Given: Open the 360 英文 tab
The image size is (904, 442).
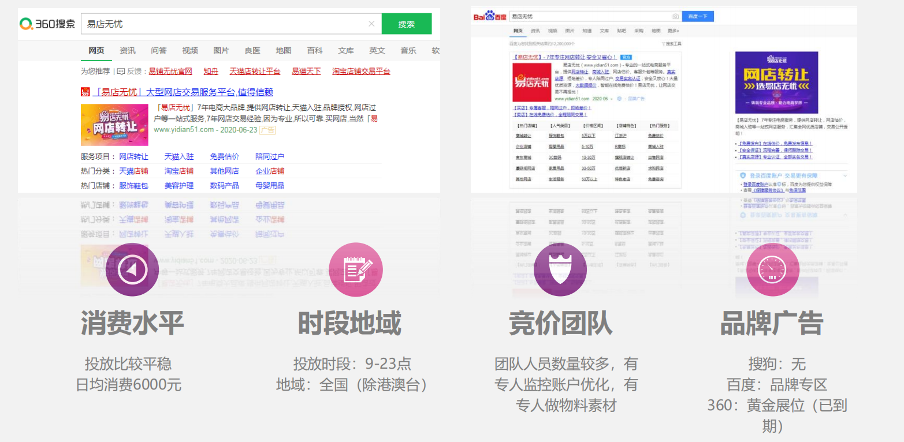Looking at the screenshot, I should (x=377, y=51).
